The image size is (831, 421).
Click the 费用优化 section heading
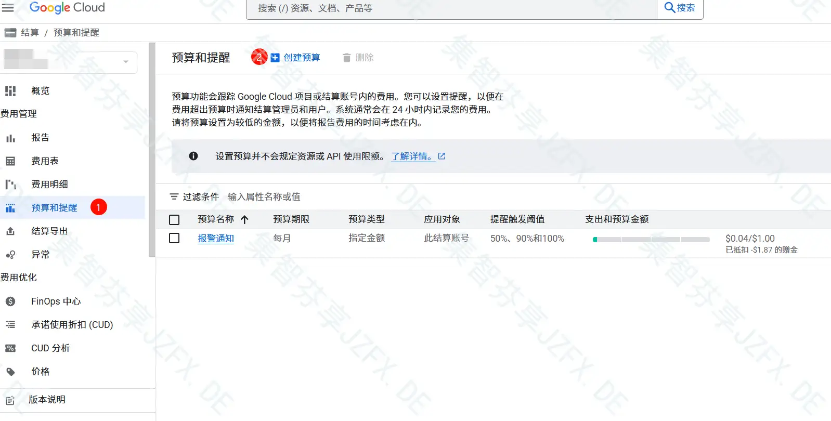(x=19, y=278)
